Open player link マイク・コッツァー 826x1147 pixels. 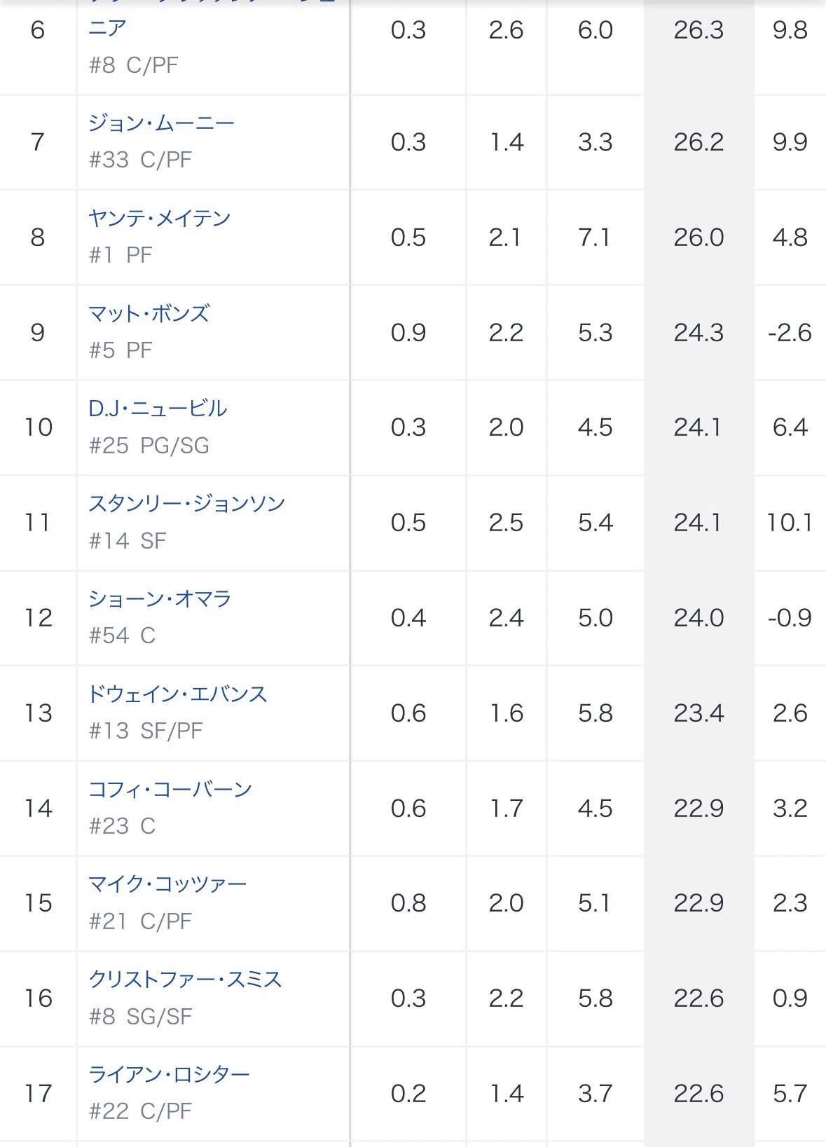tap(167, 884)
